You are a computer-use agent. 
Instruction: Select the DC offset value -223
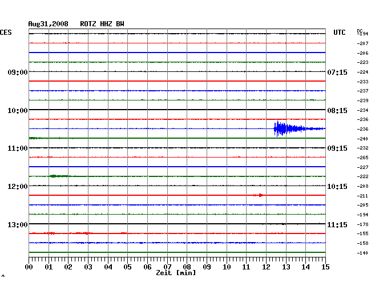click(x=362, y=62)
